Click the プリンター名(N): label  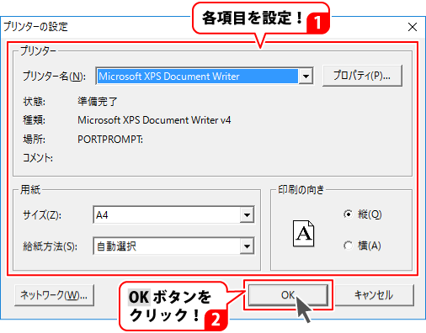[54, 76]
